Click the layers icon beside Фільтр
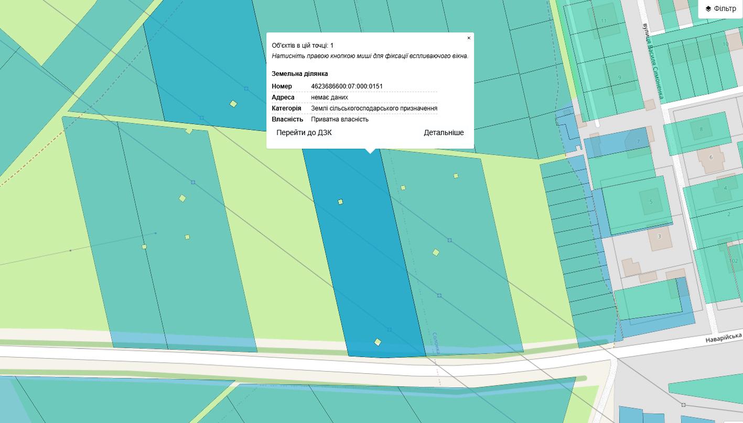 pos(708,9)
